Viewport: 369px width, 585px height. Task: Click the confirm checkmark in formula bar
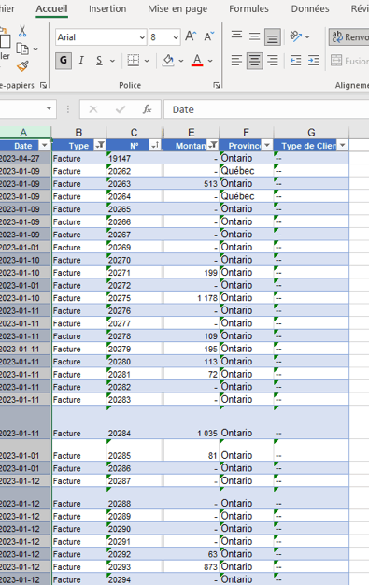coord(121,109)
